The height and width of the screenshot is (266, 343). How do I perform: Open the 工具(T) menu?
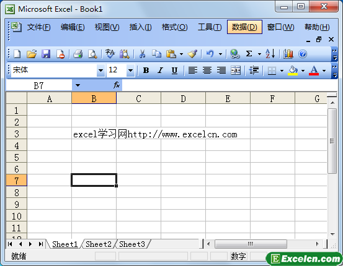tap(210, 27)
